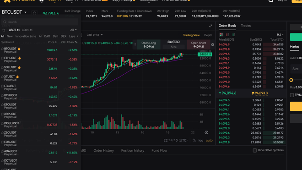
Task: Select ZECUSDT Perpetual in symbol list
Action: [40, 134]
